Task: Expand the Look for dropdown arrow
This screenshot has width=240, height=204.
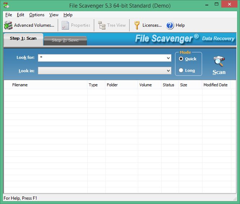Action: pyautogui.click(x=168, y=58)
